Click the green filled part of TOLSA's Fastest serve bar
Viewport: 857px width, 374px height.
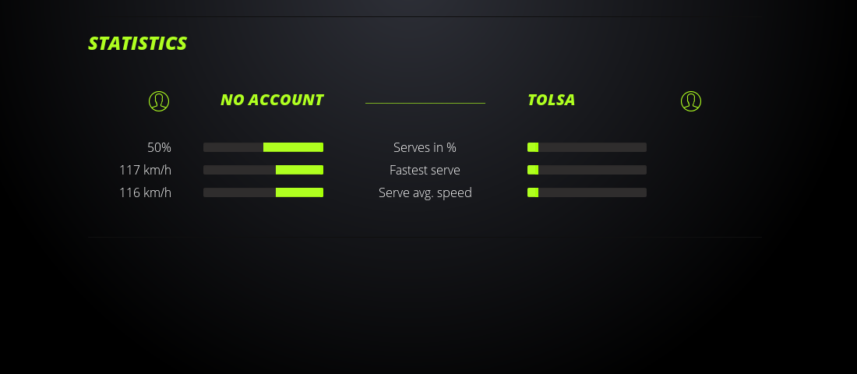click(x=533, y=170)
